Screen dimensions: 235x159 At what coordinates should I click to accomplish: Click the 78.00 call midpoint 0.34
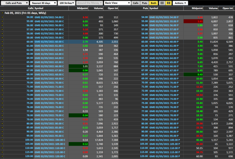click(x=79, y=115)
